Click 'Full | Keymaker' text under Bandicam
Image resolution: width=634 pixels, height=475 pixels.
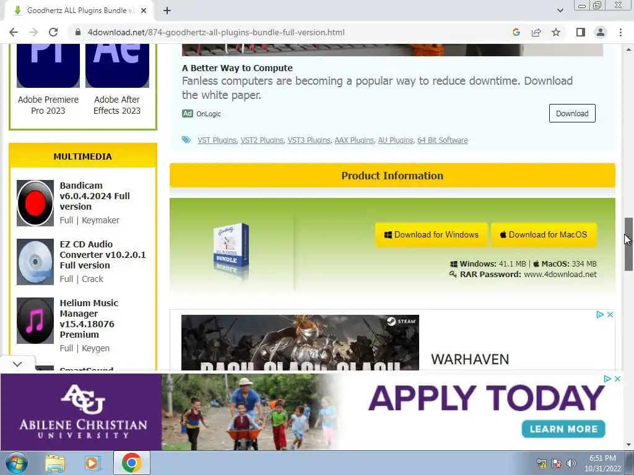[x=90, y=220]
